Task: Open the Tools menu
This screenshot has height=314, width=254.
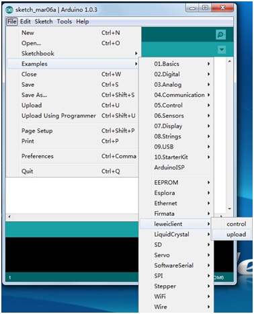Action: pos(65,22)
